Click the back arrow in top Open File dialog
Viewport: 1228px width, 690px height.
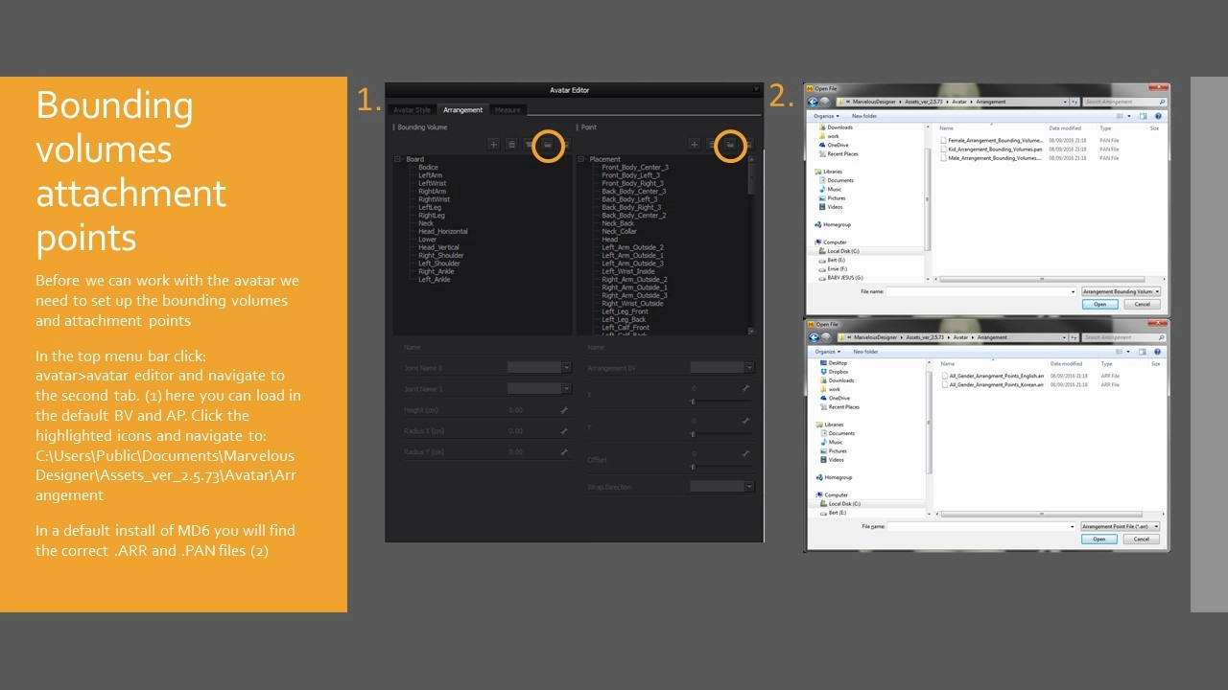pos(814,102)
